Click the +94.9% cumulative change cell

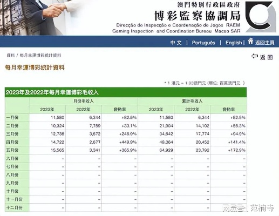[x=238, y=134]
